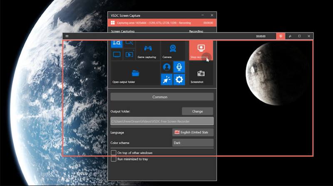
Task: Enable Run minimized to tray checkbox
Action: [x=114, y=159]
